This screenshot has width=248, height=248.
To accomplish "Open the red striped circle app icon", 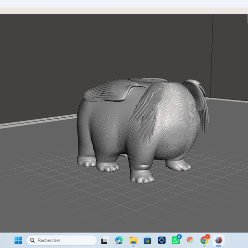I will coord(190,240).
